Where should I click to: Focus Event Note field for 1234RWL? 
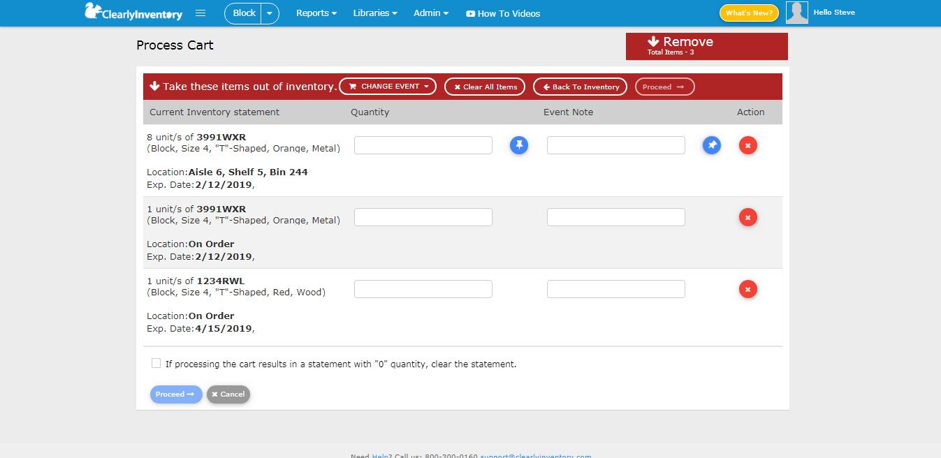click(616, 289)
